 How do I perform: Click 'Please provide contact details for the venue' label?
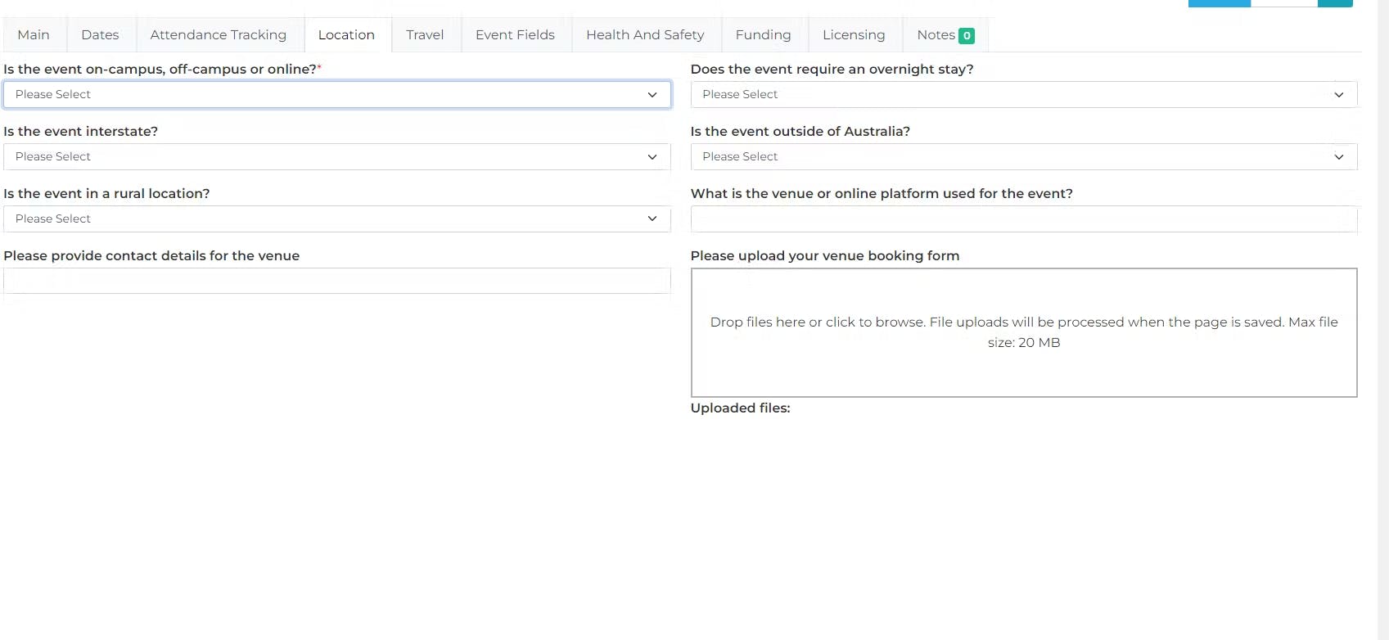pyautogui.click(x=151, y=255)
